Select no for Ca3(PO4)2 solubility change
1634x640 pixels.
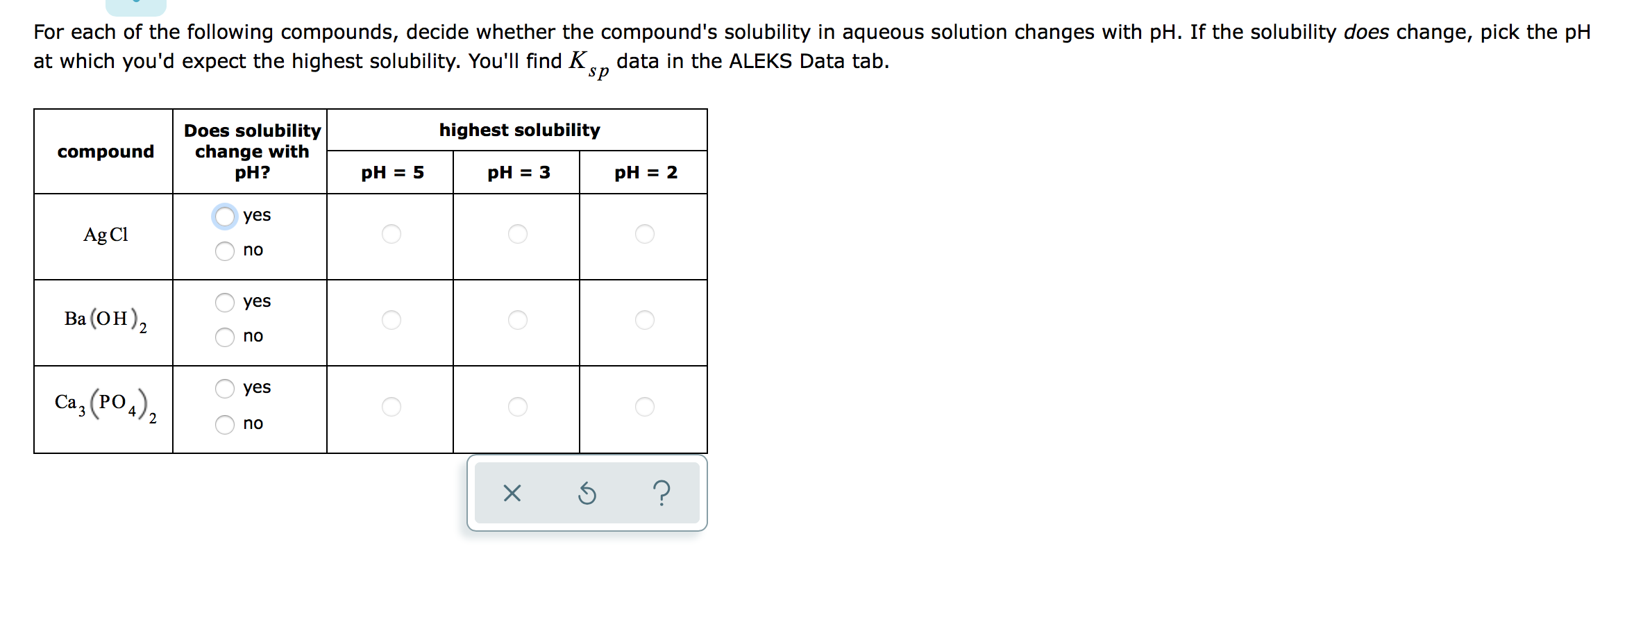(x=224, y=425)
